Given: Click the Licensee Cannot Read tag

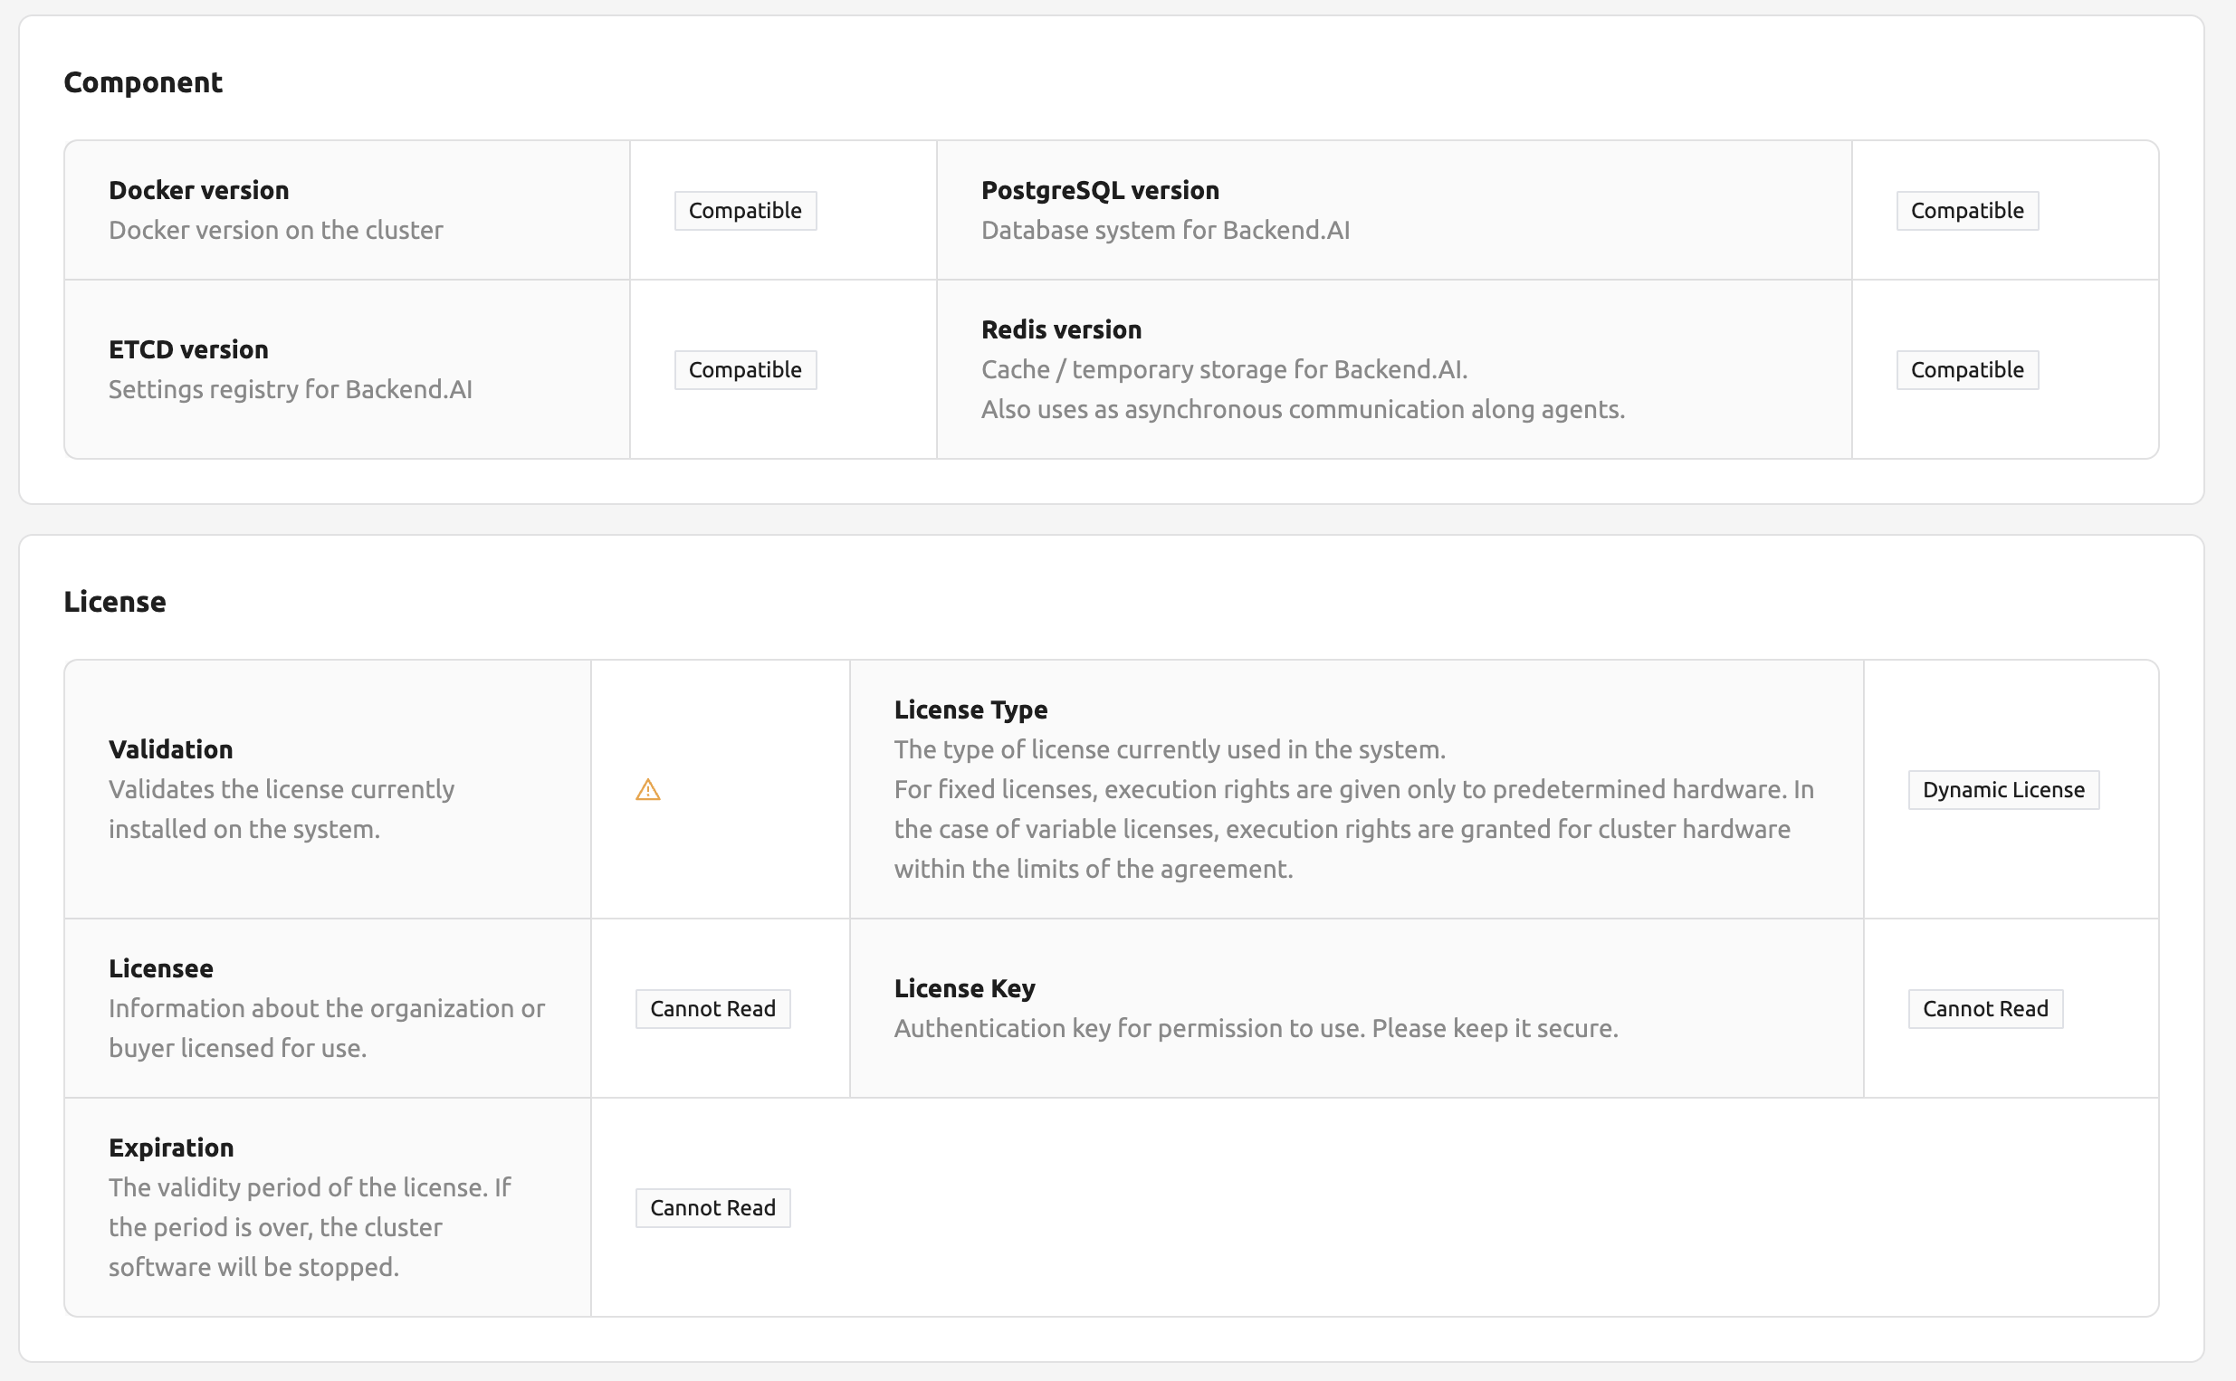Looking at the screenshot, I should tap(712, 1008).
